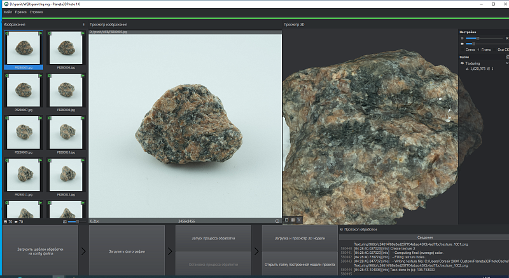Image resolution: width=509 pixels, height=278 pixels.
Task: Click the Загрузить фотографии button
Action: pos(127,251)
